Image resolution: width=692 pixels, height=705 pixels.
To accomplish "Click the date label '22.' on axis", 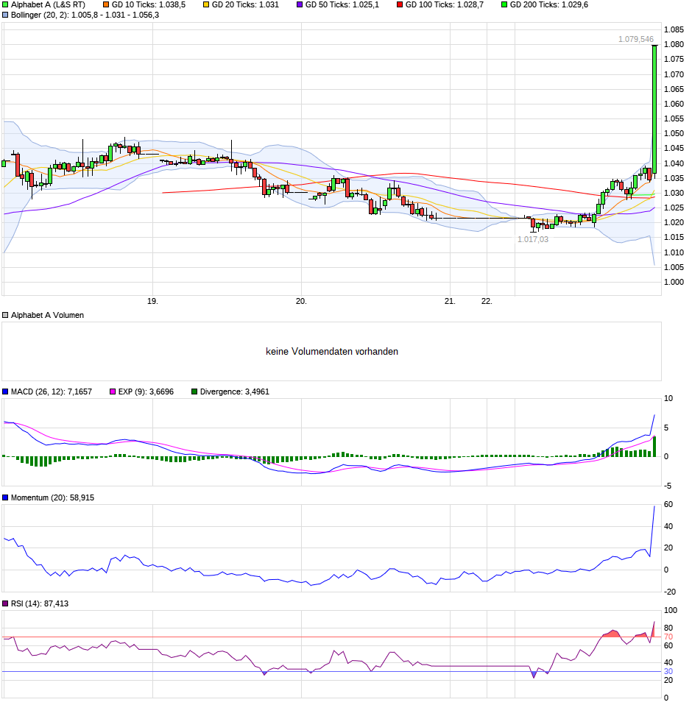I will pyautogui.click(x=487, y=302).
